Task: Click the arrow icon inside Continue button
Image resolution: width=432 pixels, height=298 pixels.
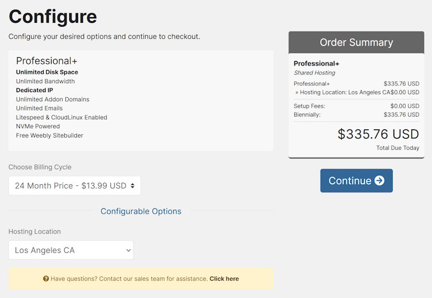Action: [x=379, y=181]
